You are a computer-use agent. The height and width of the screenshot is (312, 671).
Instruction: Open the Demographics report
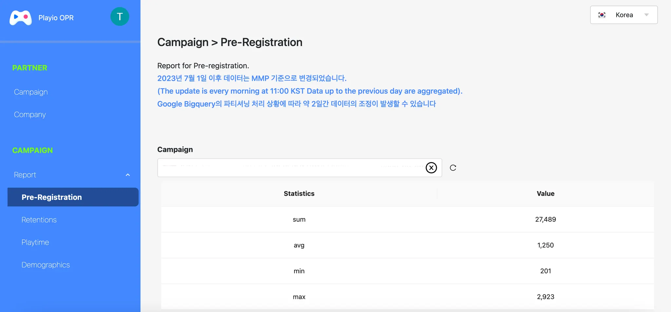46,265
